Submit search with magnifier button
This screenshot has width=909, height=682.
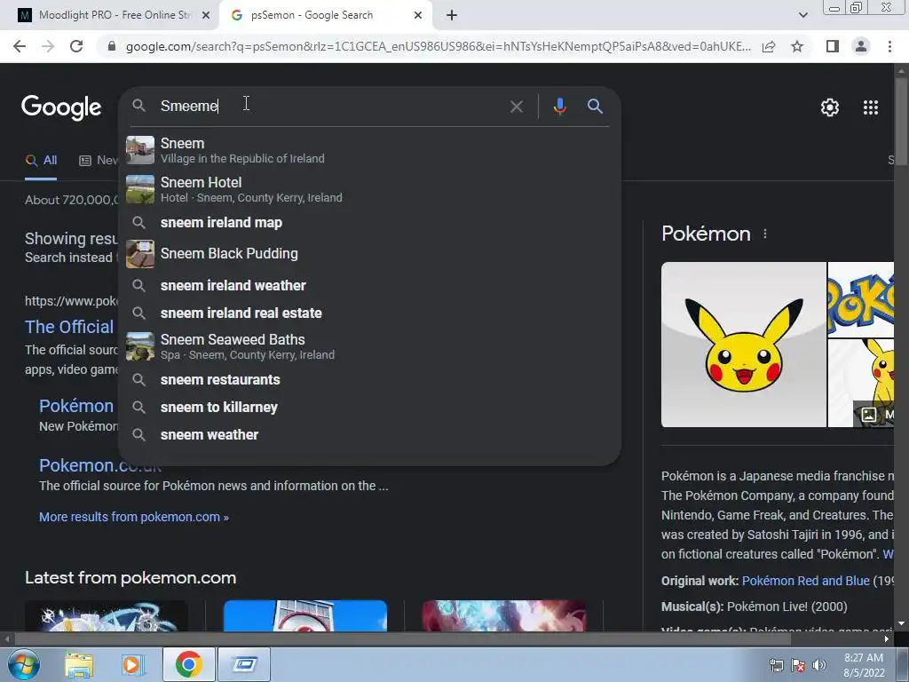point(595,107)
